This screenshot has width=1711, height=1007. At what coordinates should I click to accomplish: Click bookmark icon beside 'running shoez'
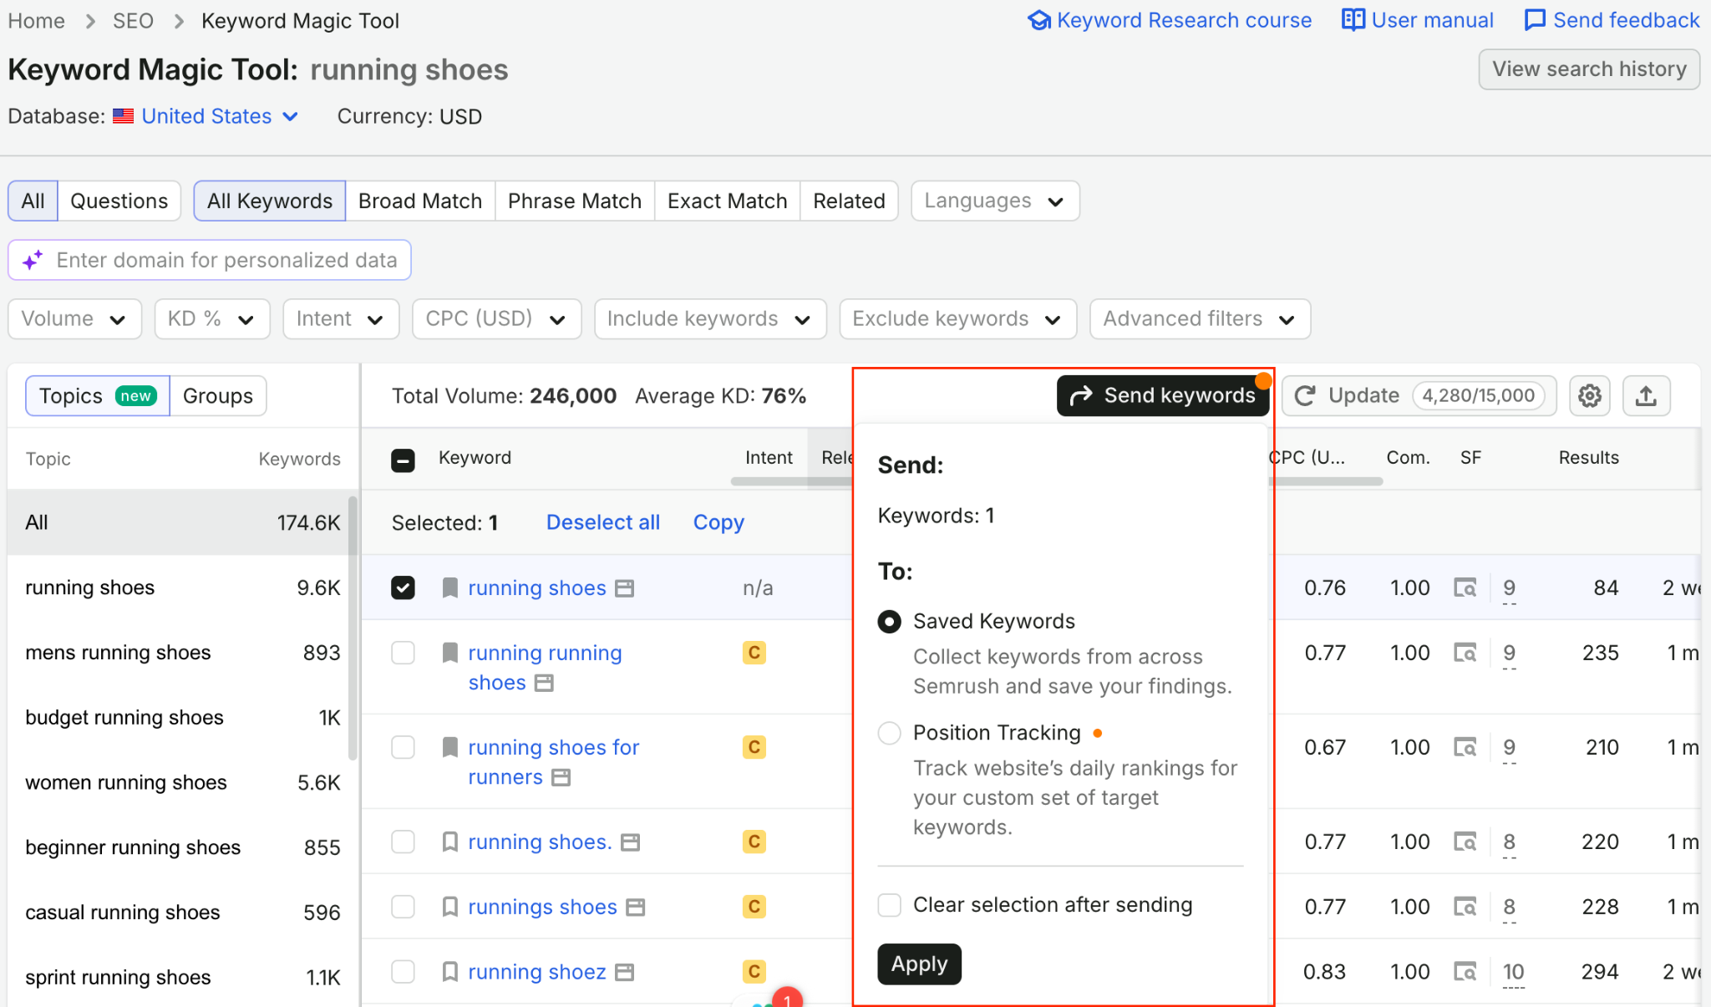click(449, 972)
